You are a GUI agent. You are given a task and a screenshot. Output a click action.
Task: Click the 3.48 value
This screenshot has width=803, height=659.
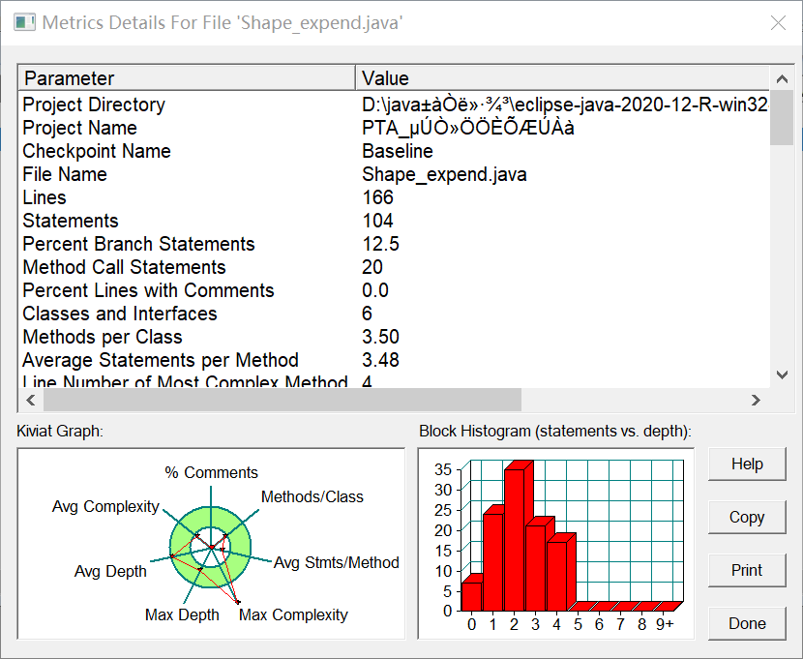pyautogui.click(x=380, y=360)
